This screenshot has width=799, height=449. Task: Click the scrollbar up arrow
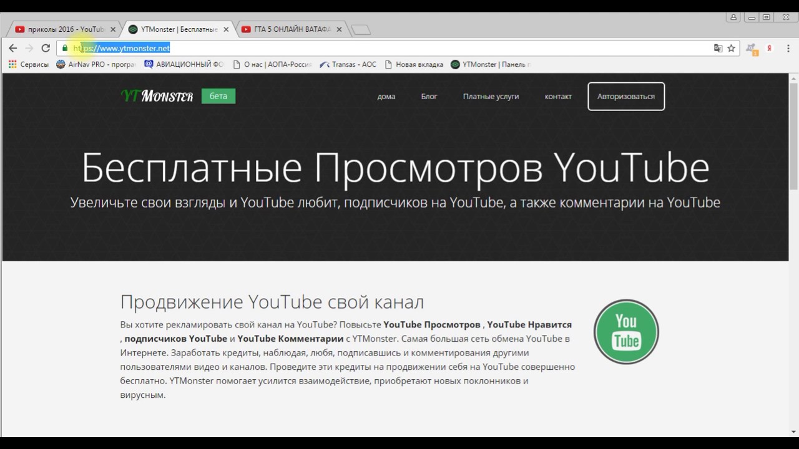[793, 79]
